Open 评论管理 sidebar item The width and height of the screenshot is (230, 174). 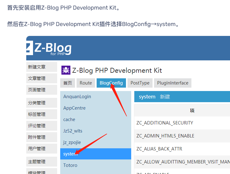42,126
